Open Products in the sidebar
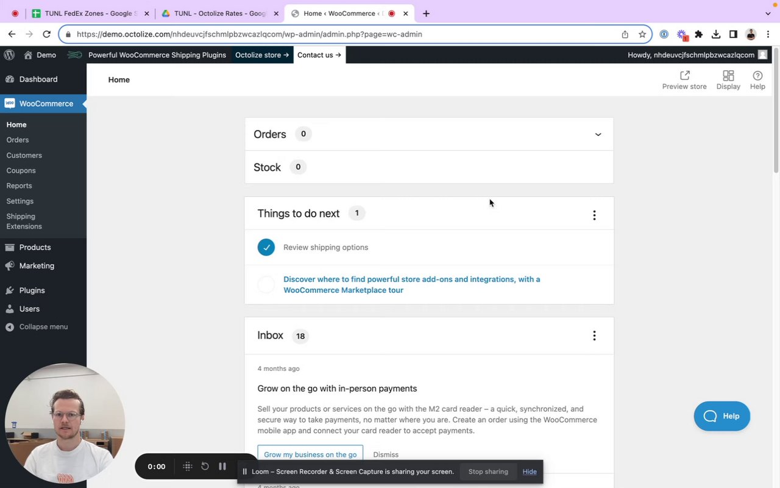 coord(35,247)
